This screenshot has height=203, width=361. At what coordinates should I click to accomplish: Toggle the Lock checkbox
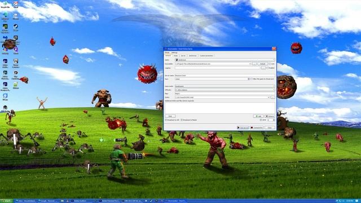[270, 64]
